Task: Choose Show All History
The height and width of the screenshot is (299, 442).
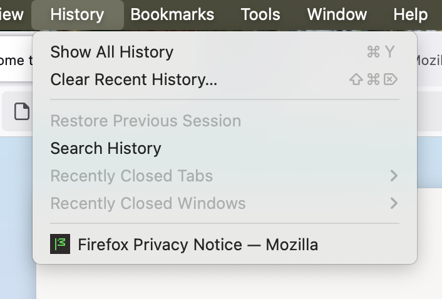Action: click(x=111, y=52)
